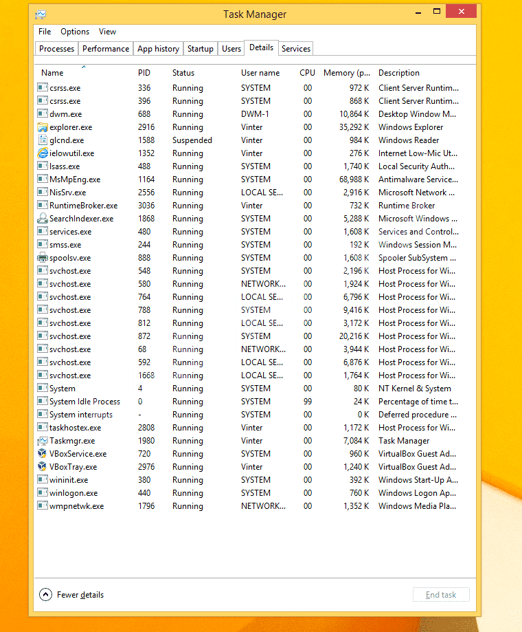Screen dimensions: 522x632
Task: Click the Task Manager description cell
Action: (x=404, y=441)
